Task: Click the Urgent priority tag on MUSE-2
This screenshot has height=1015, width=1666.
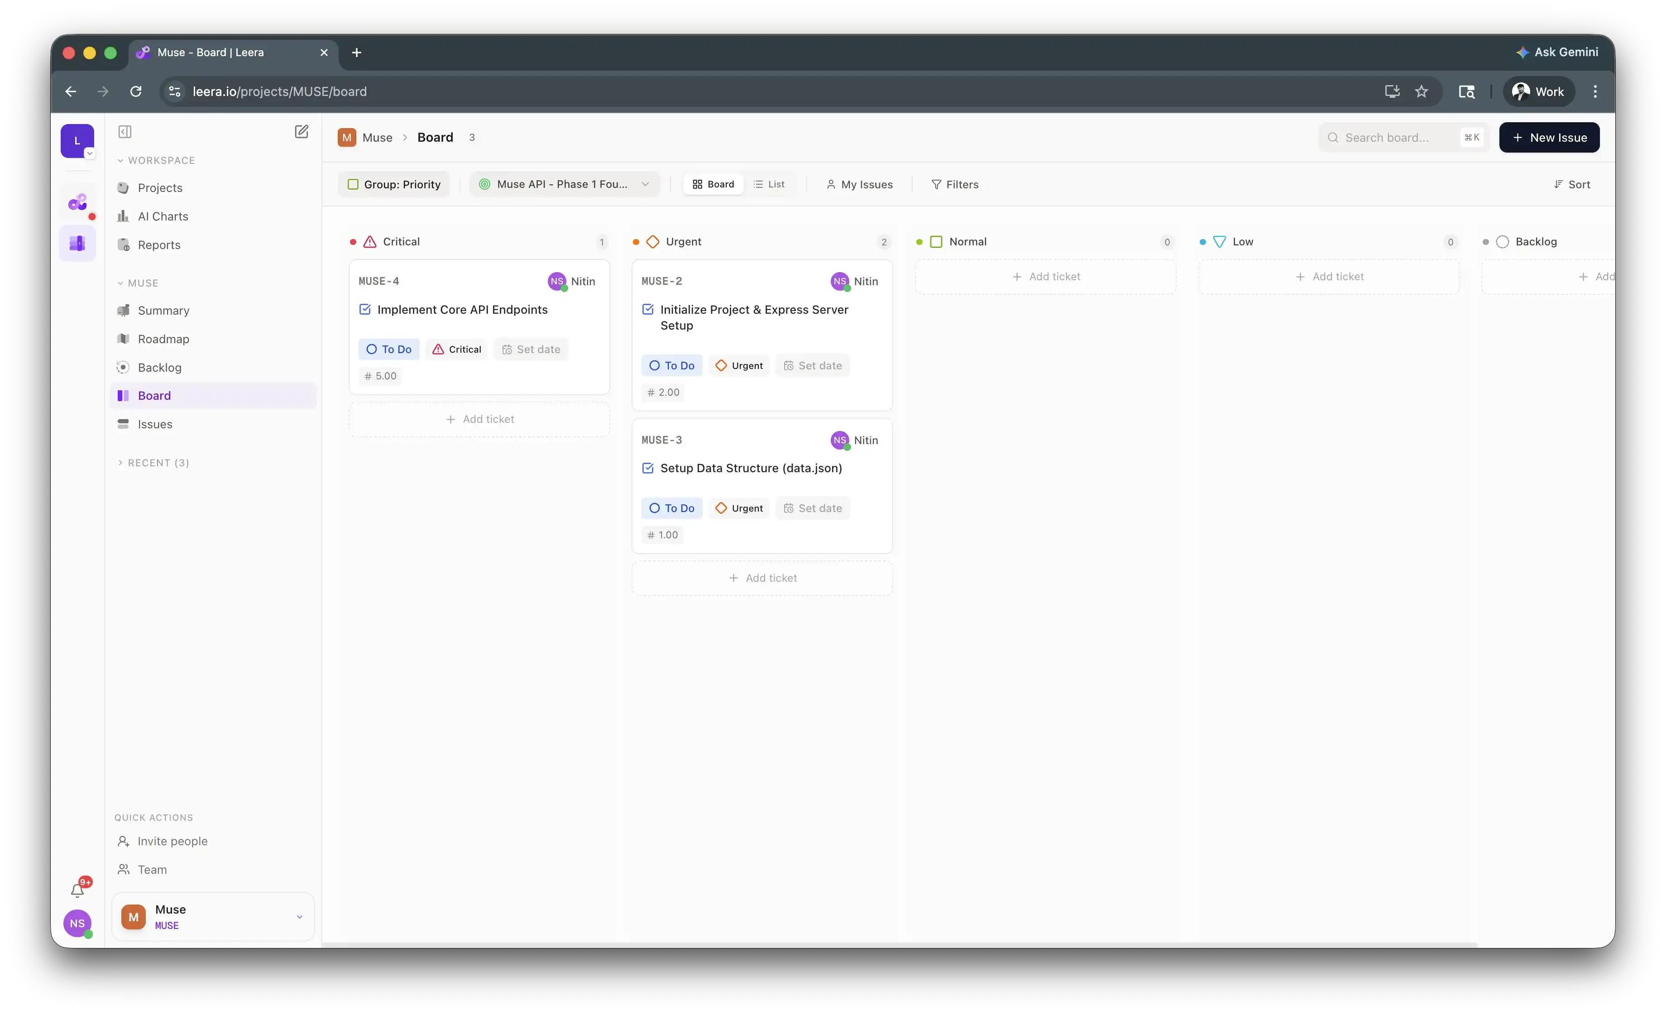Action: pyautogui.click(x=739, y=366)
